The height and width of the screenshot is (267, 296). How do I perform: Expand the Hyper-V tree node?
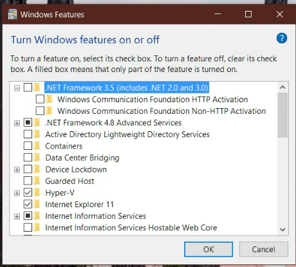click(17, 193)
